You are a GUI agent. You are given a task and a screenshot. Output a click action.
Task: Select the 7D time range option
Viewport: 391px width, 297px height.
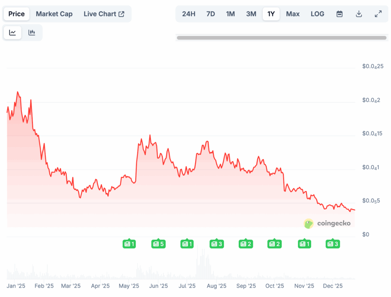(x=210, y=14)
